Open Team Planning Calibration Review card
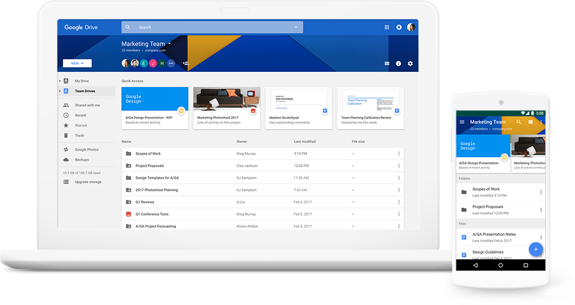 tap(370, 108)
